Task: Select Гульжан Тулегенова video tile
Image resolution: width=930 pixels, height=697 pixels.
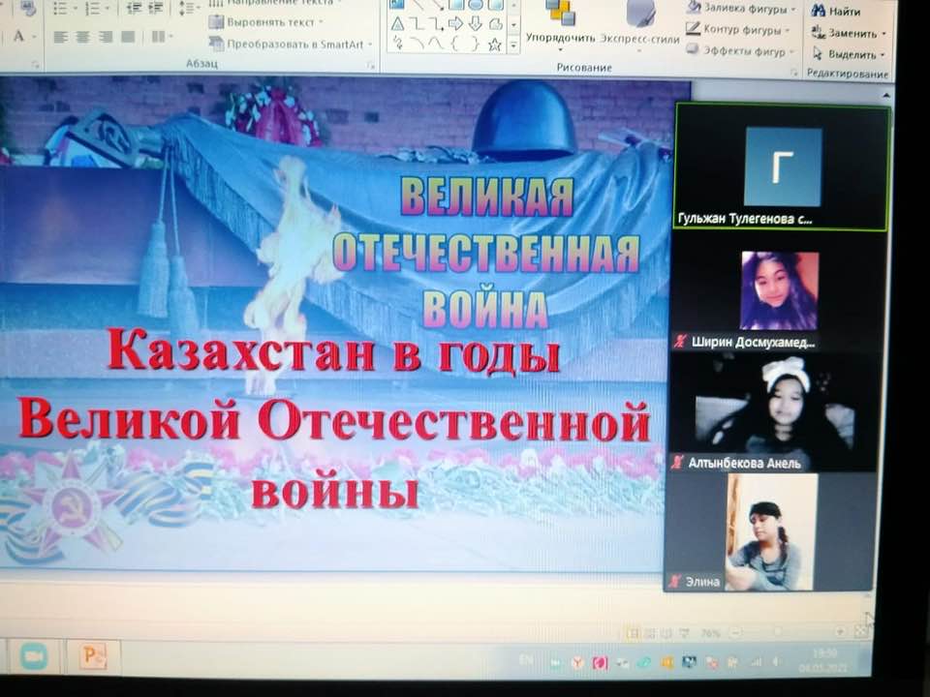Action: 782,167
